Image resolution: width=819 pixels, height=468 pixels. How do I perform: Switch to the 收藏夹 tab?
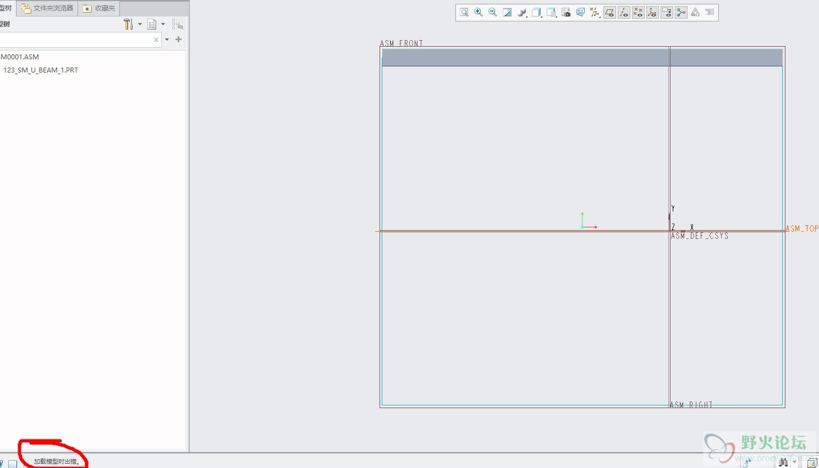coord(99,8)
